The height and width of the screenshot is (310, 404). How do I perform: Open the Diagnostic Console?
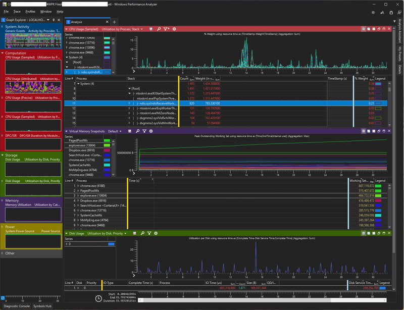click(17, 306)
